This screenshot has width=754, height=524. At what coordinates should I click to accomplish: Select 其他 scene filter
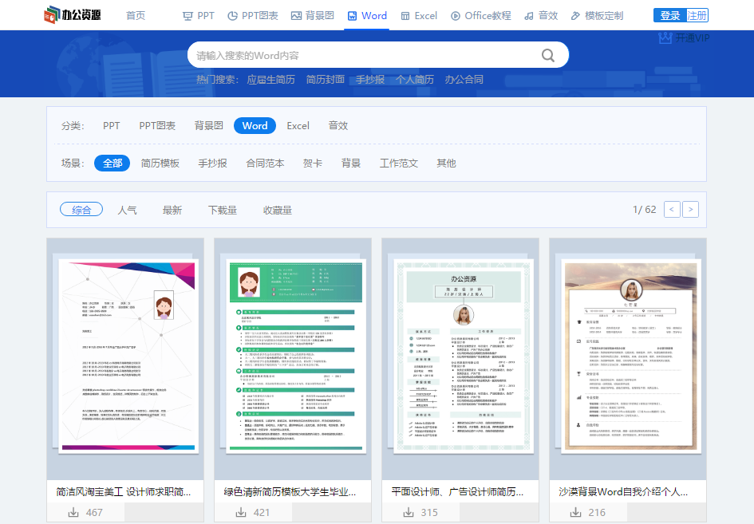(x=446, y=163)
